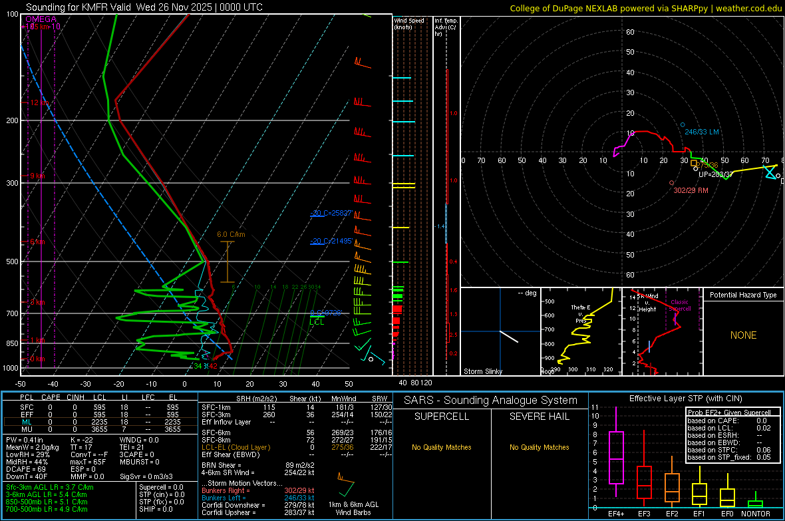785x521 pixels.
Task: Click the 'SFC-6km' kinematics row
Action: (x=297, y=433)
